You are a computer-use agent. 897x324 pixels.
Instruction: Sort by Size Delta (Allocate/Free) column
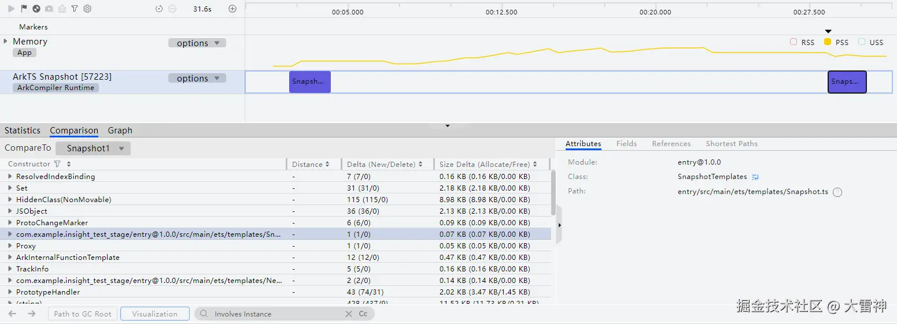pos(536,165)
